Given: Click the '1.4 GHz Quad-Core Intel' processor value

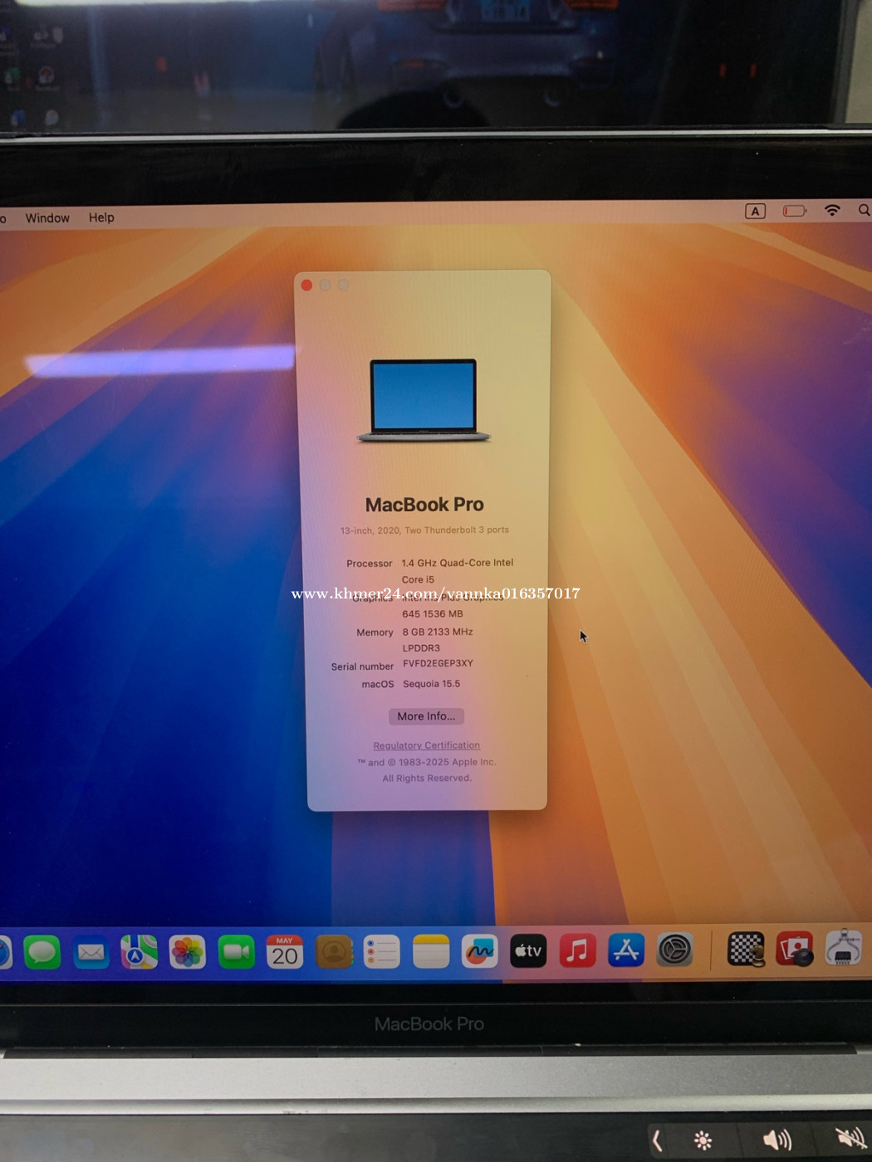Looking at the screenshot, I should pos(458,563).
